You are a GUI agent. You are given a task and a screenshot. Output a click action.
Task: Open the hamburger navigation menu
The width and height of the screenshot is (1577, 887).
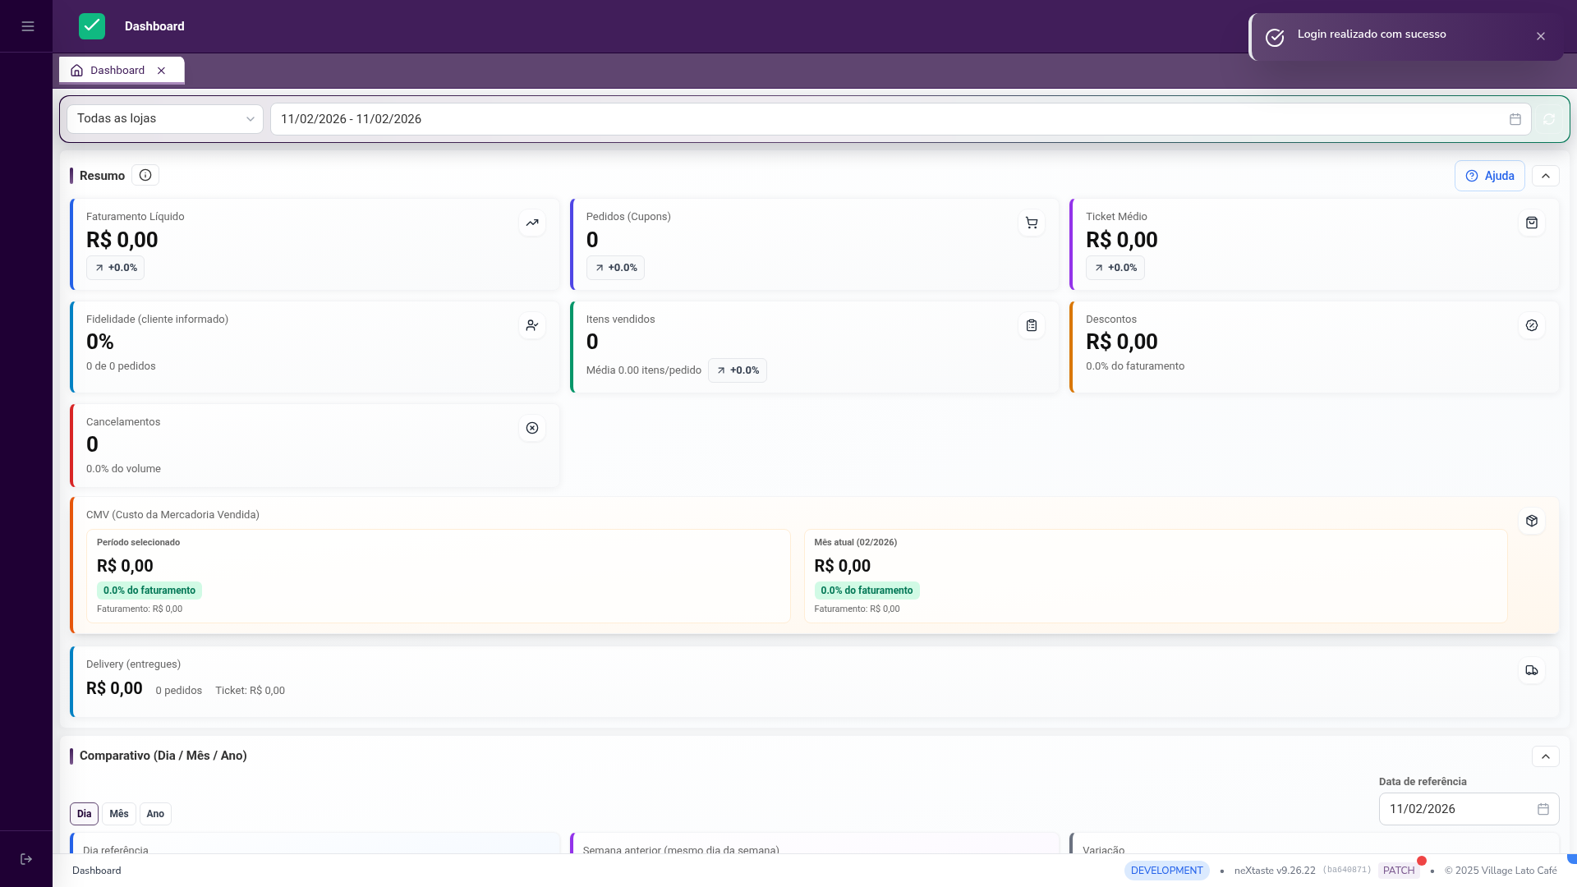click(27, 26)
